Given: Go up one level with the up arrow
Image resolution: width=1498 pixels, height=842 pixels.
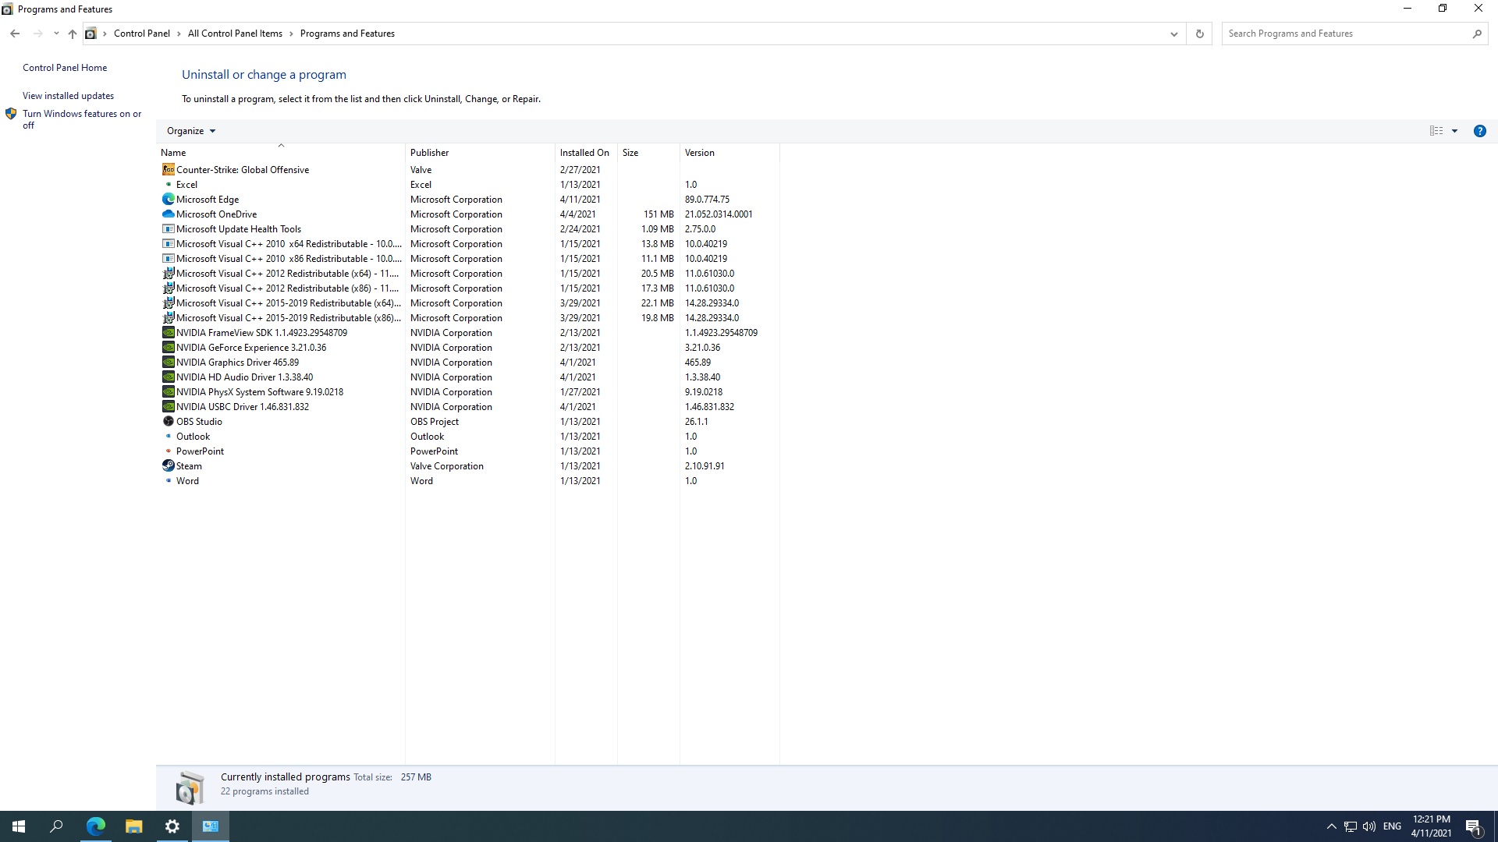Looking at the screenshot, I should (72, 34).
